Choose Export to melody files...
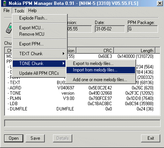 pos(101,63)
